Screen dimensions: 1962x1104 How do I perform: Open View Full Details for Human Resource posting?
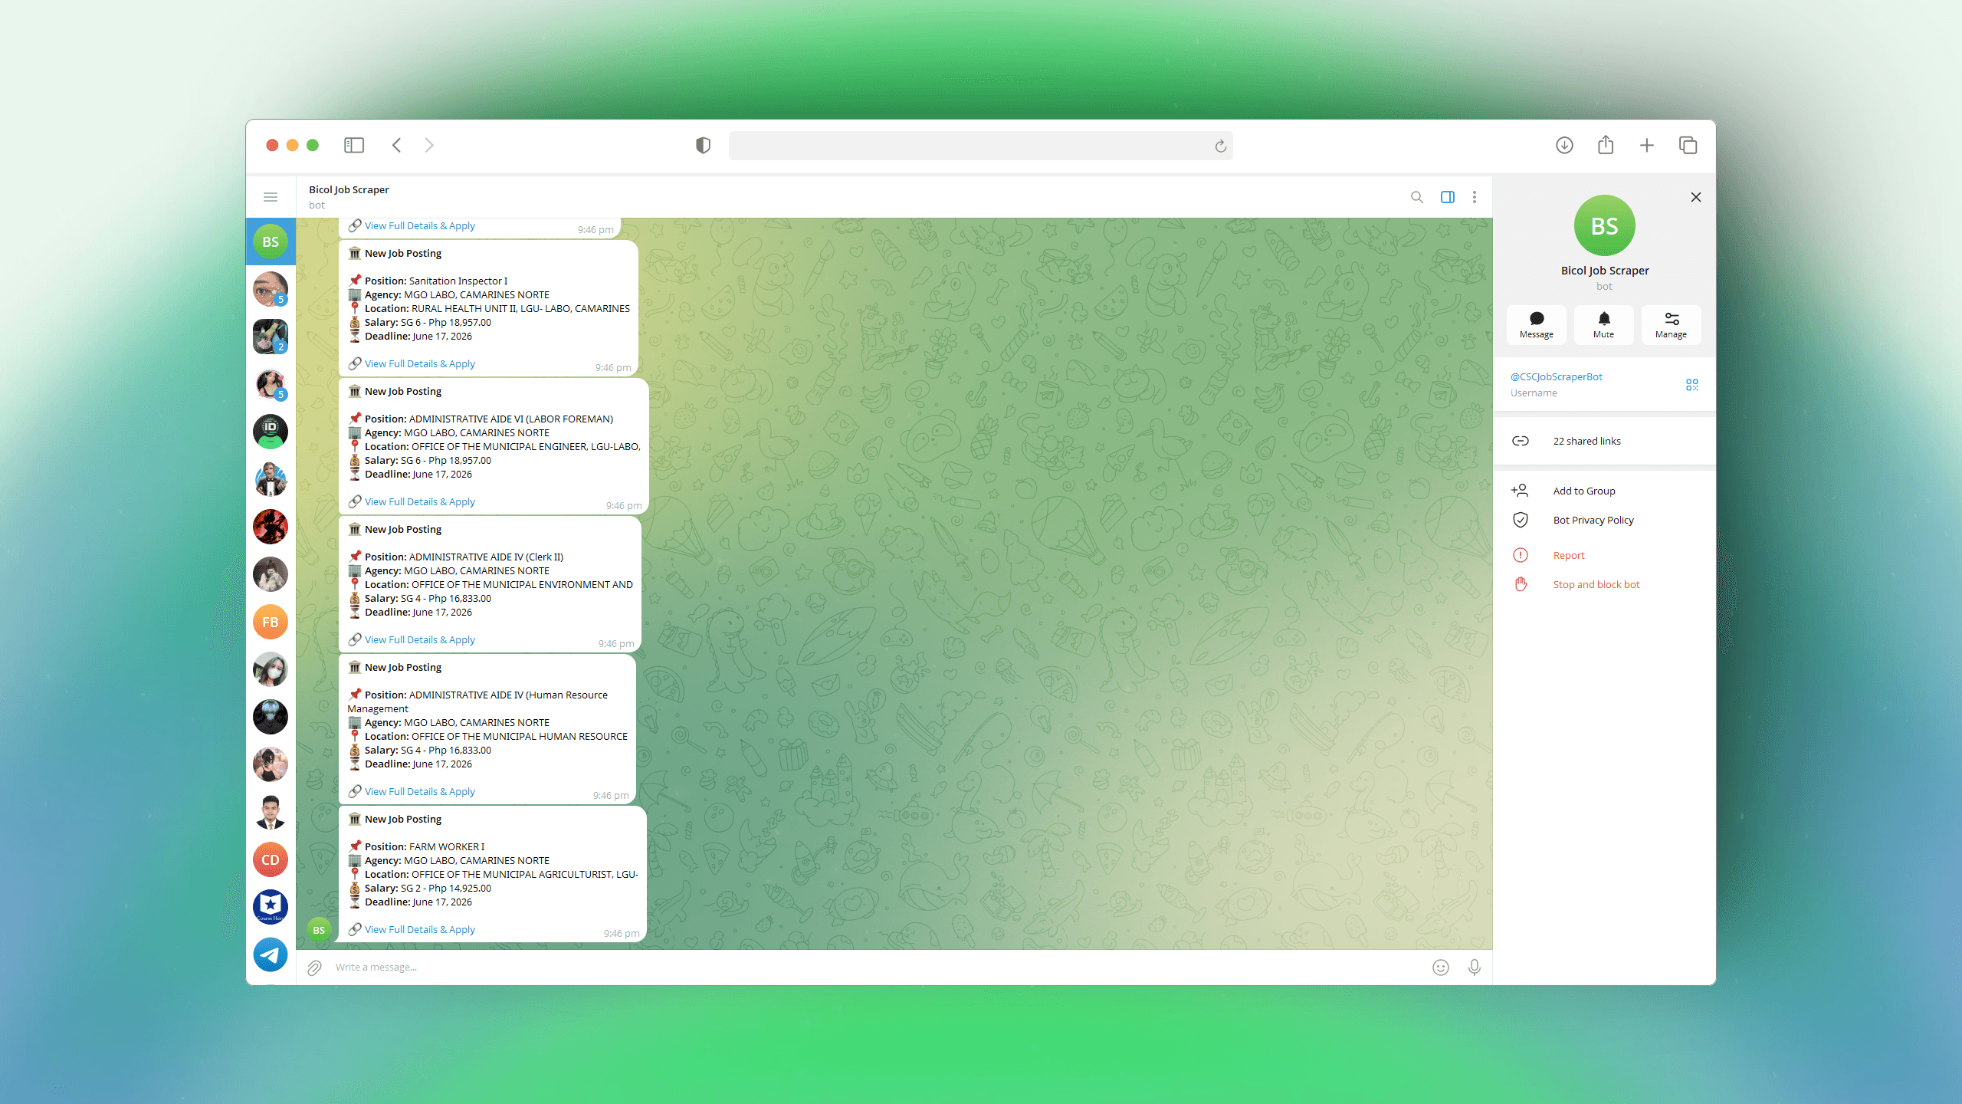point(420,791)
